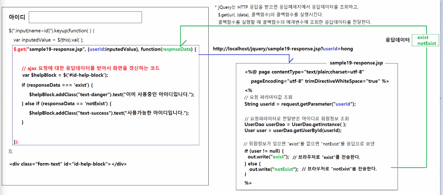This screenshot has height=195, width=443.
Task: Select the line 'var inputedValue = $(this).val( );'
Action: pyautogui.click(x=49, y=40)
